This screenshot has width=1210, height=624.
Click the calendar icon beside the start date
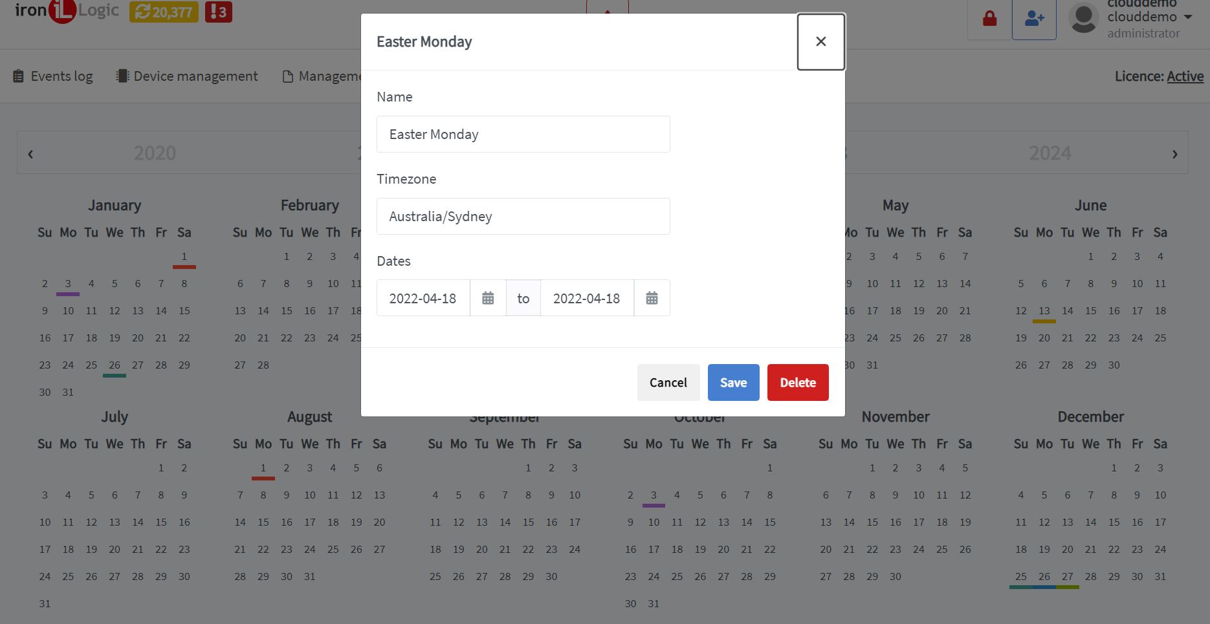pyautogui.click(x=487, y=297)
